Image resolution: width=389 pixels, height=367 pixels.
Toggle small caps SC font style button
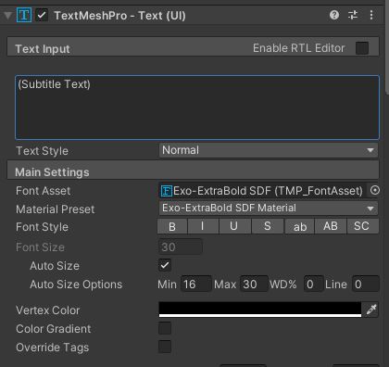(363, 226)
